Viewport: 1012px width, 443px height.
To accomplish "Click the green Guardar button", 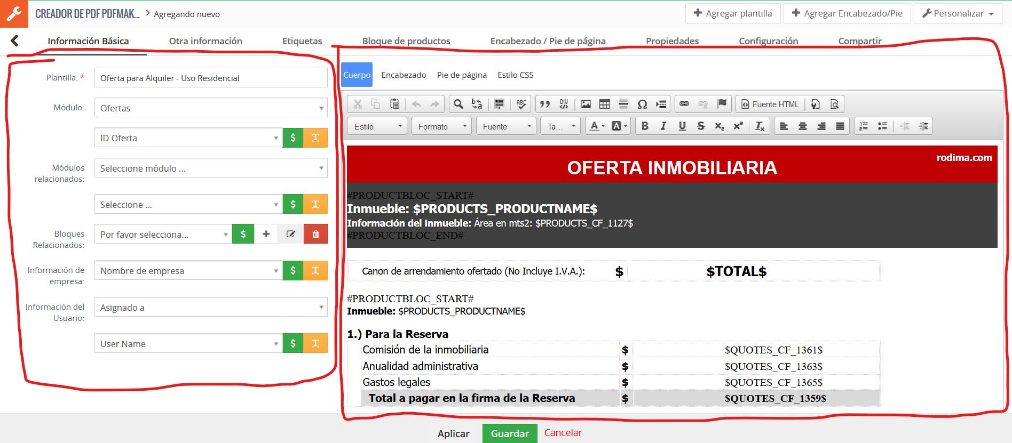I will pos(509,433).
